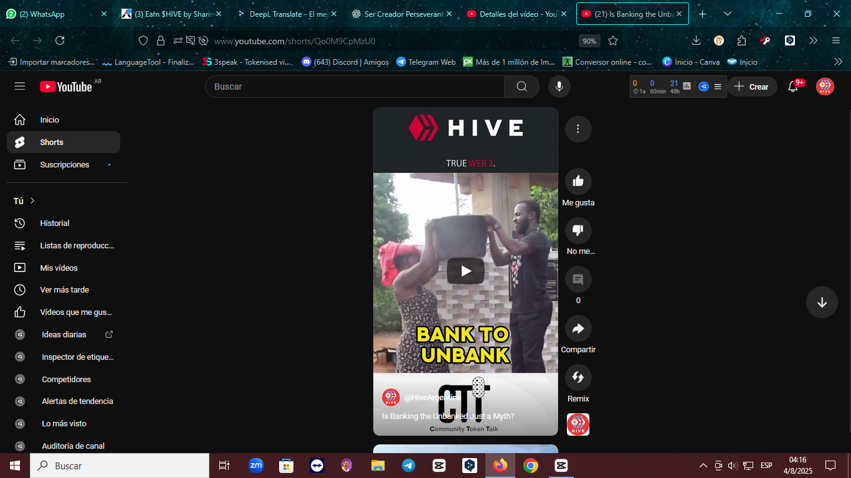Image resolution: width=851 pixels, height=478 pixels.
Task: Switch to Ser Creador Perseverante tab
Action: pyautogui.click(x=401, y=14)
